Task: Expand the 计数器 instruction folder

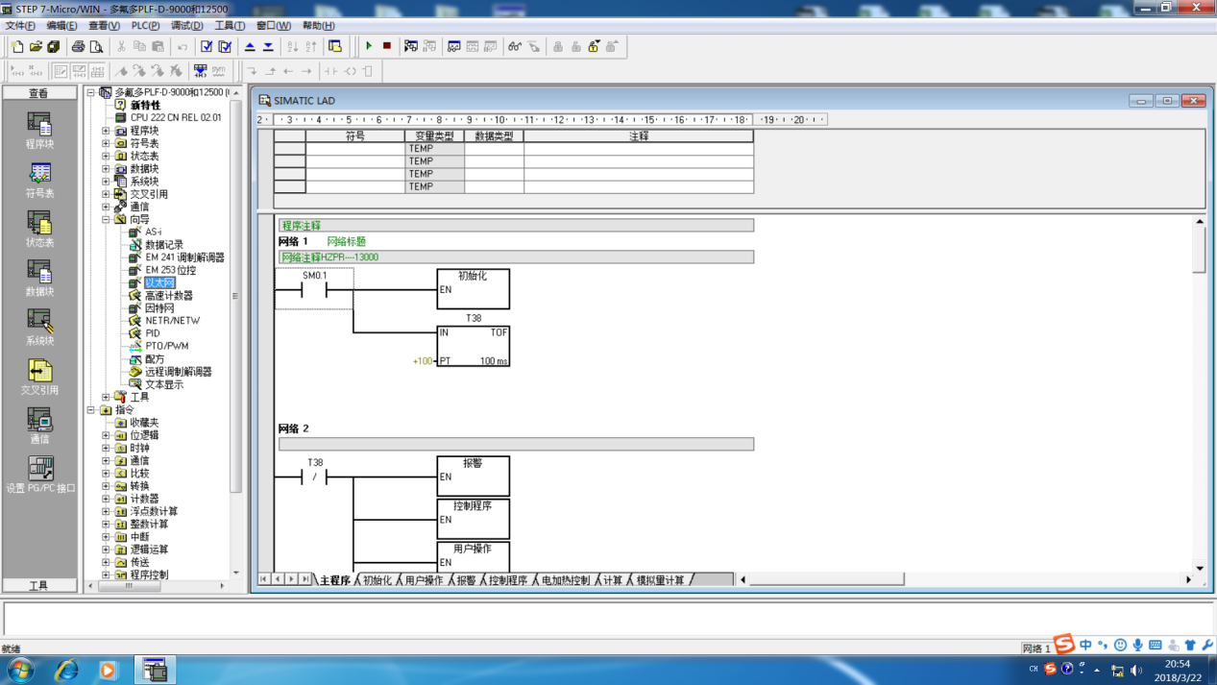Action: (x=106, y=499)
